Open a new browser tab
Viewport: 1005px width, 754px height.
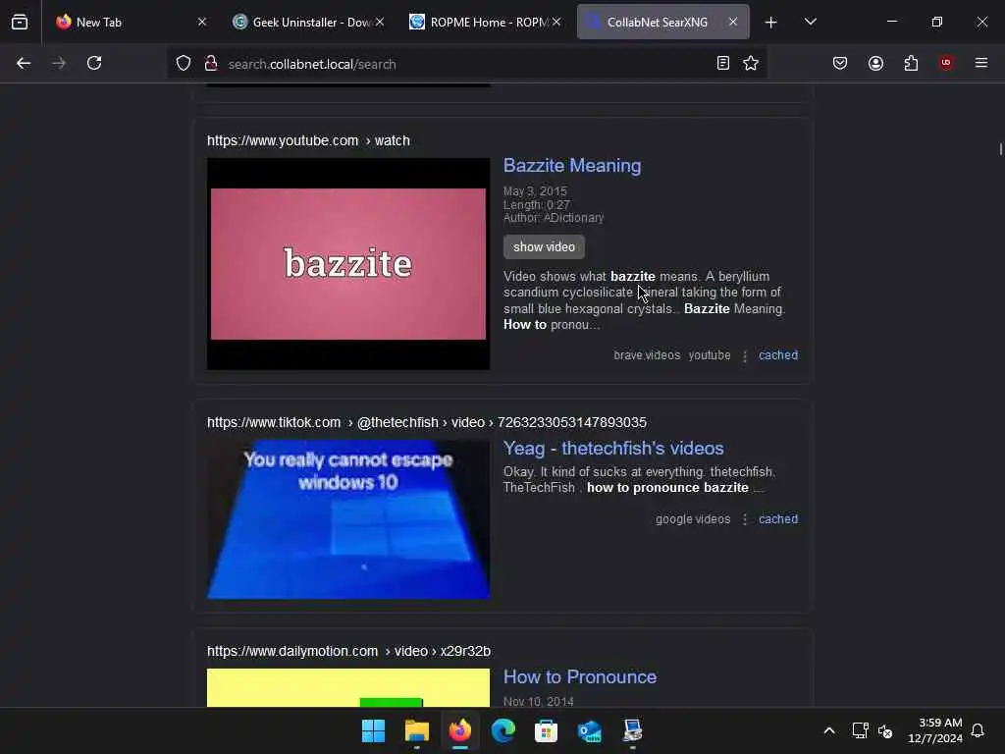(771, 23)
